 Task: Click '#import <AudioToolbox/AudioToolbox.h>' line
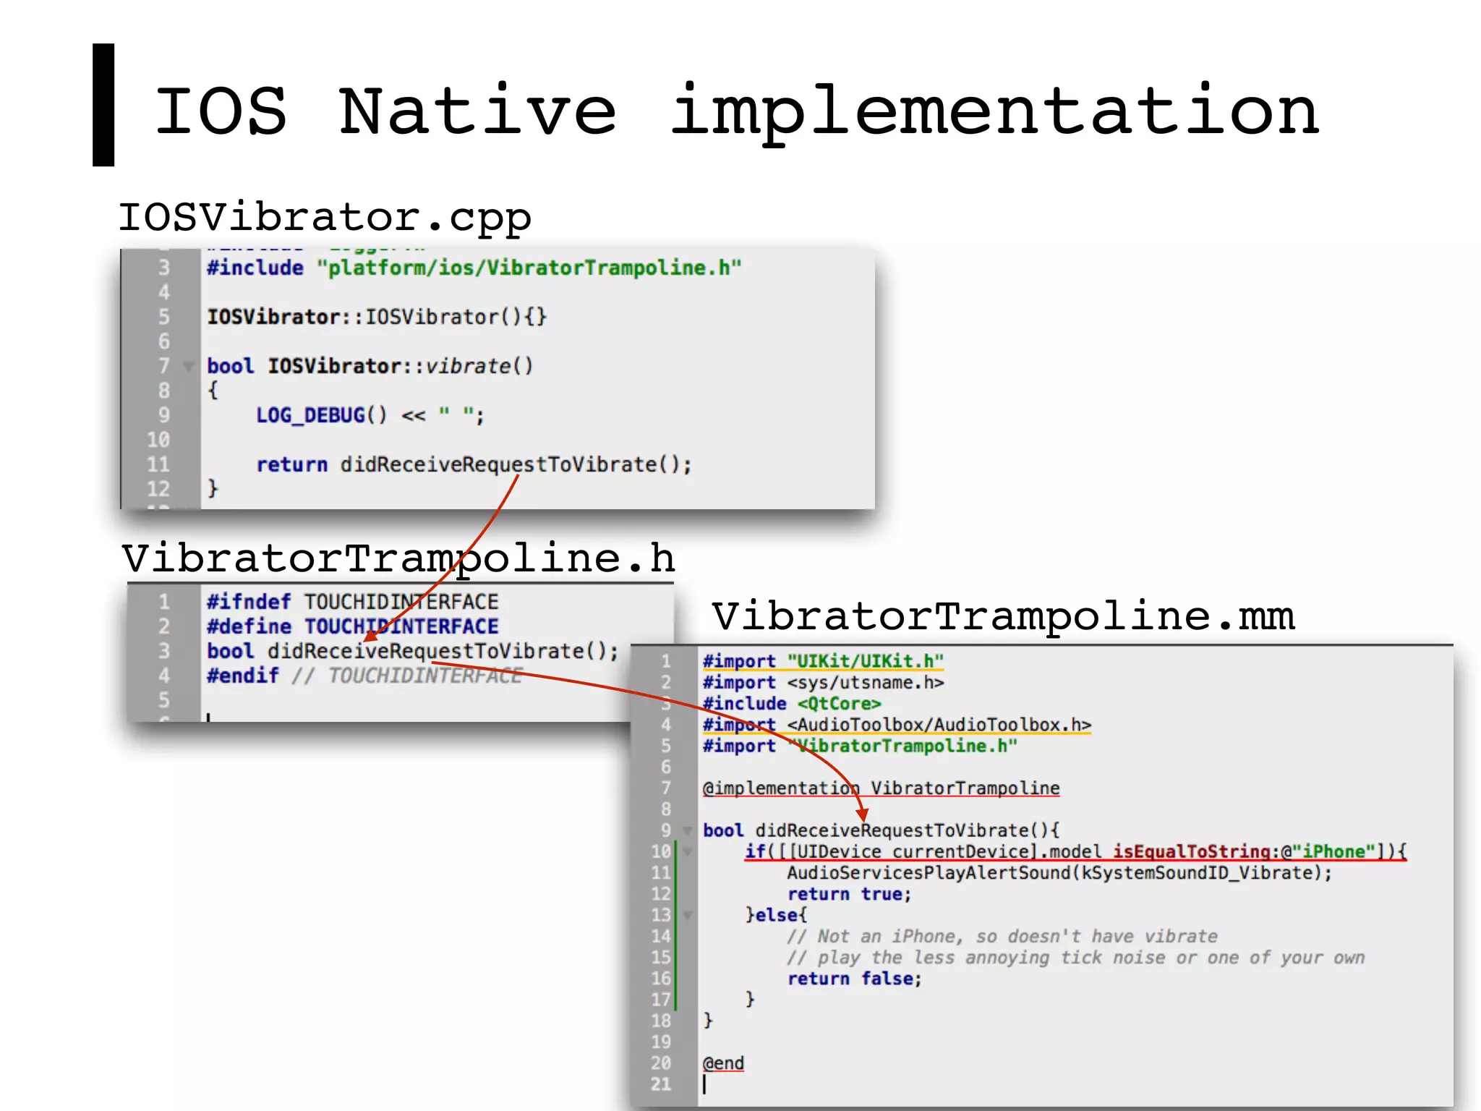(897, 725)
